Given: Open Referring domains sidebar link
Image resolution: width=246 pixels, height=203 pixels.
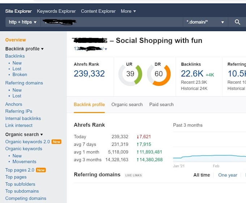Looking at the screenshot, I should point(24,83).
